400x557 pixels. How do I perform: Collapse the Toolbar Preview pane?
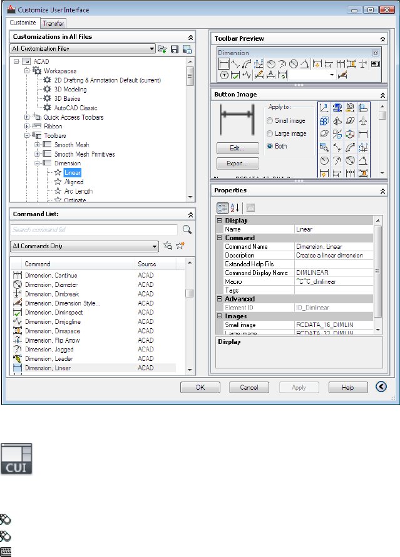[x=382, y=39]
